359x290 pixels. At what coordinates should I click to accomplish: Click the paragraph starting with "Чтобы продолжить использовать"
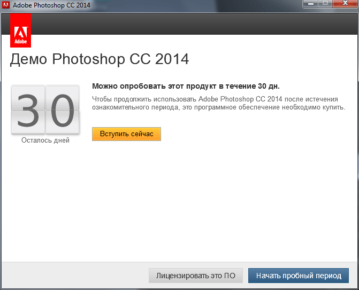219,103
